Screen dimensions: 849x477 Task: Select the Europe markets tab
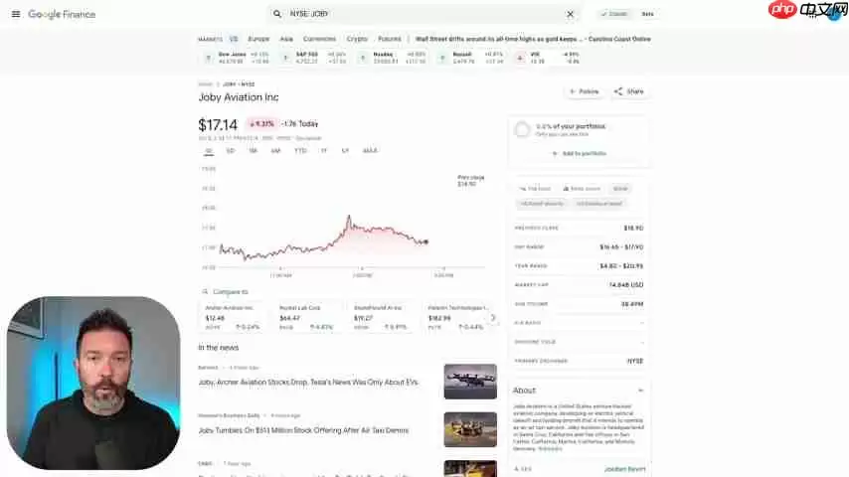pyautogui.click(x=258, y=39)
